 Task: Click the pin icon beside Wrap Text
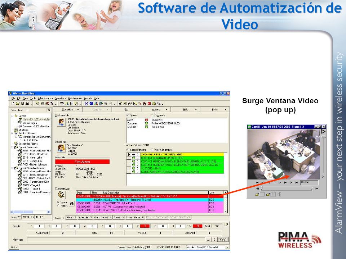point(49,110)
